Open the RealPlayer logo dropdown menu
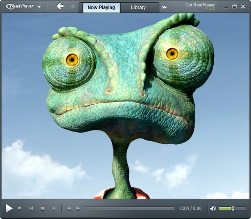 coord(39,7)
